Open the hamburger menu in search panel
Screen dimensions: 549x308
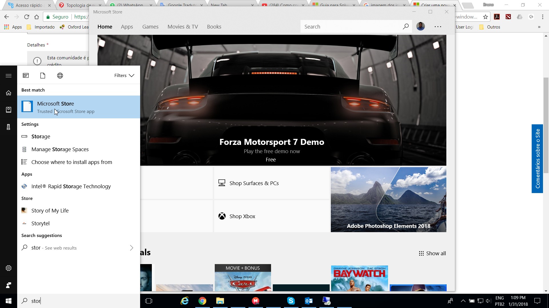(x=9, y=76)
